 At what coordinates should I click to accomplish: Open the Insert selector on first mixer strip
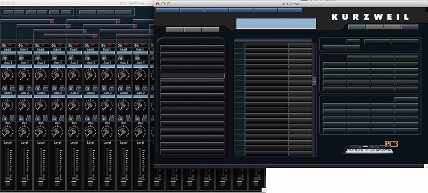[8, 52]
